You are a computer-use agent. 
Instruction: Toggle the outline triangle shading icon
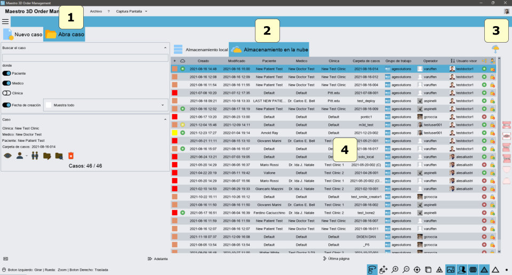(495, 270)
